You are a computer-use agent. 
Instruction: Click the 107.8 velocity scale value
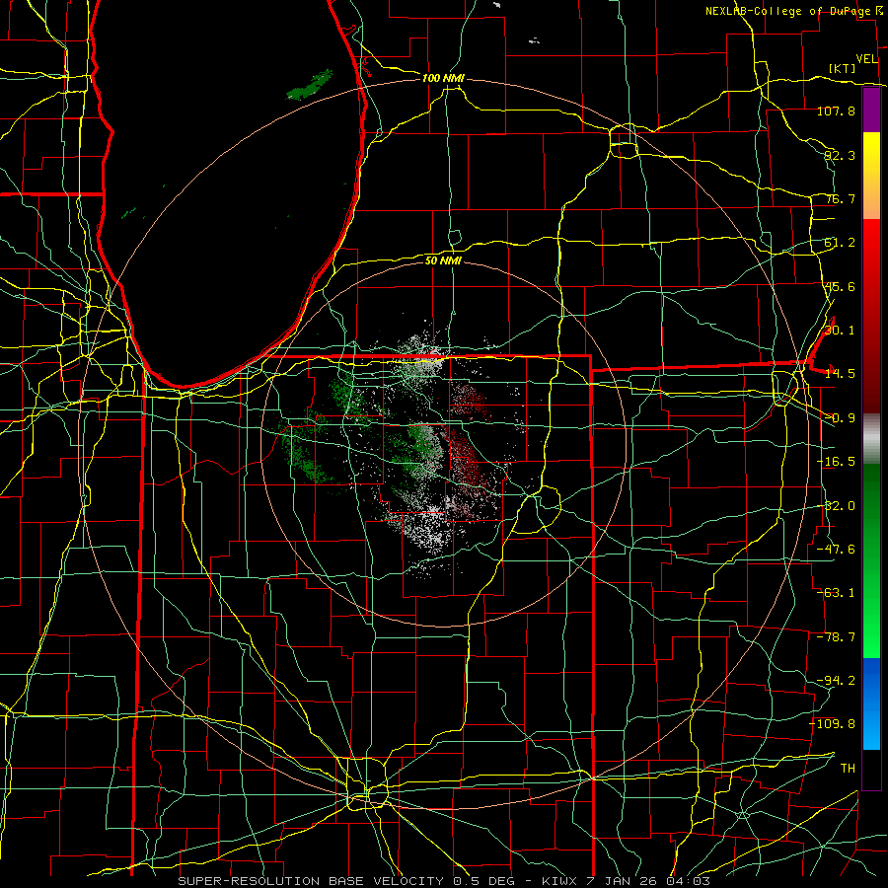(836, 111)
